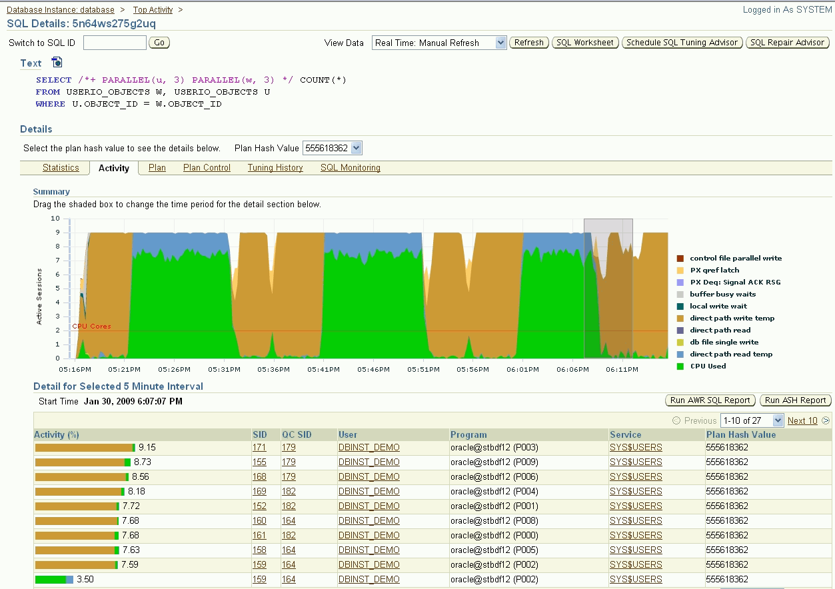Switch to the Statistics tab
The height and width of the screenshot is (589, 835).
[x=61, y=168]
